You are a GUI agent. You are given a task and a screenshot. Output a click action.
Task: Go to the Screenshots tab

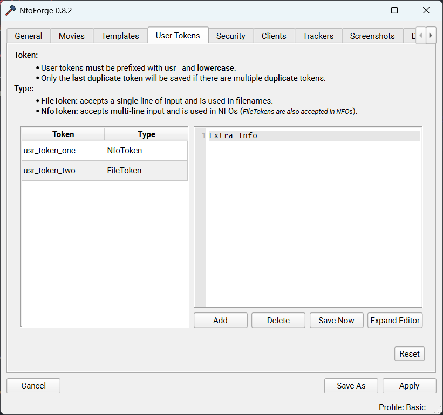372,36
